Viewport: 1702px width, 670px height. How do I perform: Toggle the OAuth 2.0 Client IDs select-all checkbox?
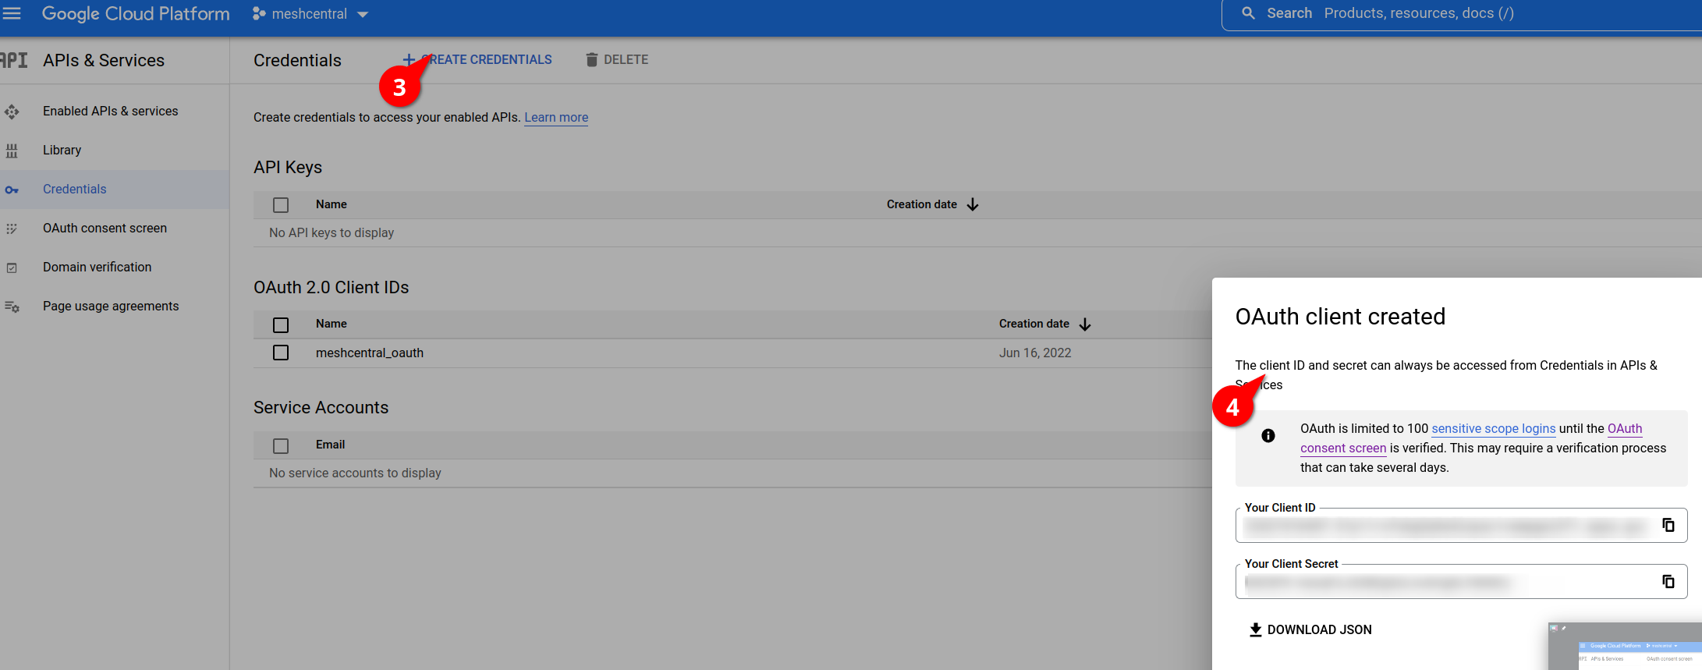(281, 324)
